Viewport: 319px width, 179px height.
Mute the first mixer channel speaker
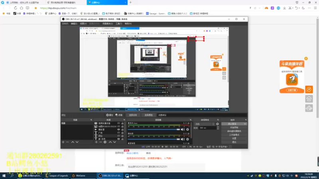click(183, 130)
